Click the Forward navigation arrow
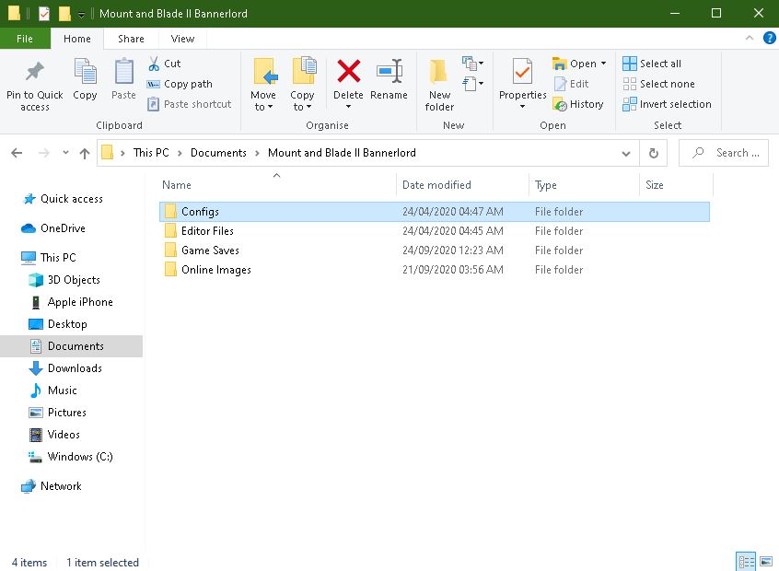This screenshot has width=779, height=571. pos(43,153)
